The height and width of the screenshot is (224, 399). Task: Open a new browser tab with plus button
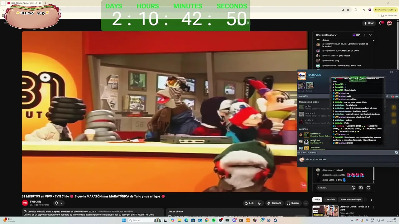pyautogui.click(x=46, y=3)
